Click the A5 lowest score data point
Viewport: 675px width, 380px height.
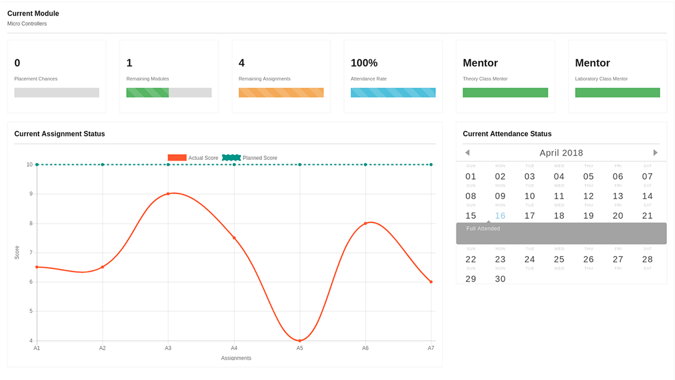(299, 340)
